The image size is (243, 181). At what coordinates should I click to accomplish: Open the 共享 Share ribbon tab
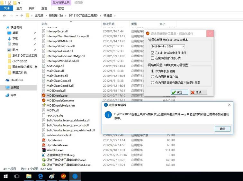point(32,8)
